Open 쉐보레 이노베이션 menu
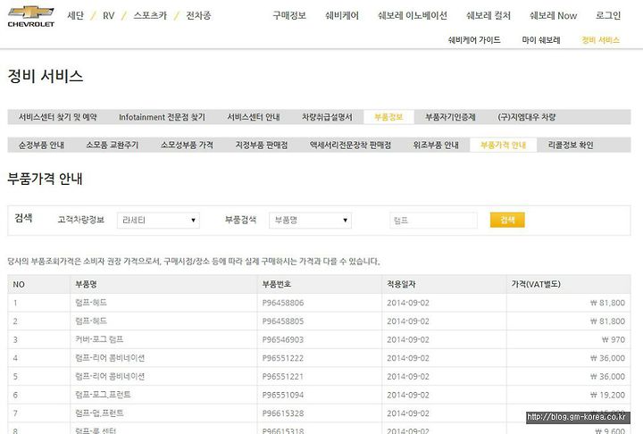The width and height of the screenshot is (643, 434). pyautogui.click(x=412, y=15)
